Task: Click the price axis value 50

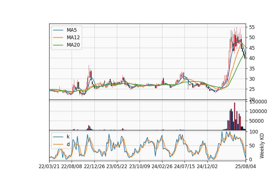Action: (252, 37)
